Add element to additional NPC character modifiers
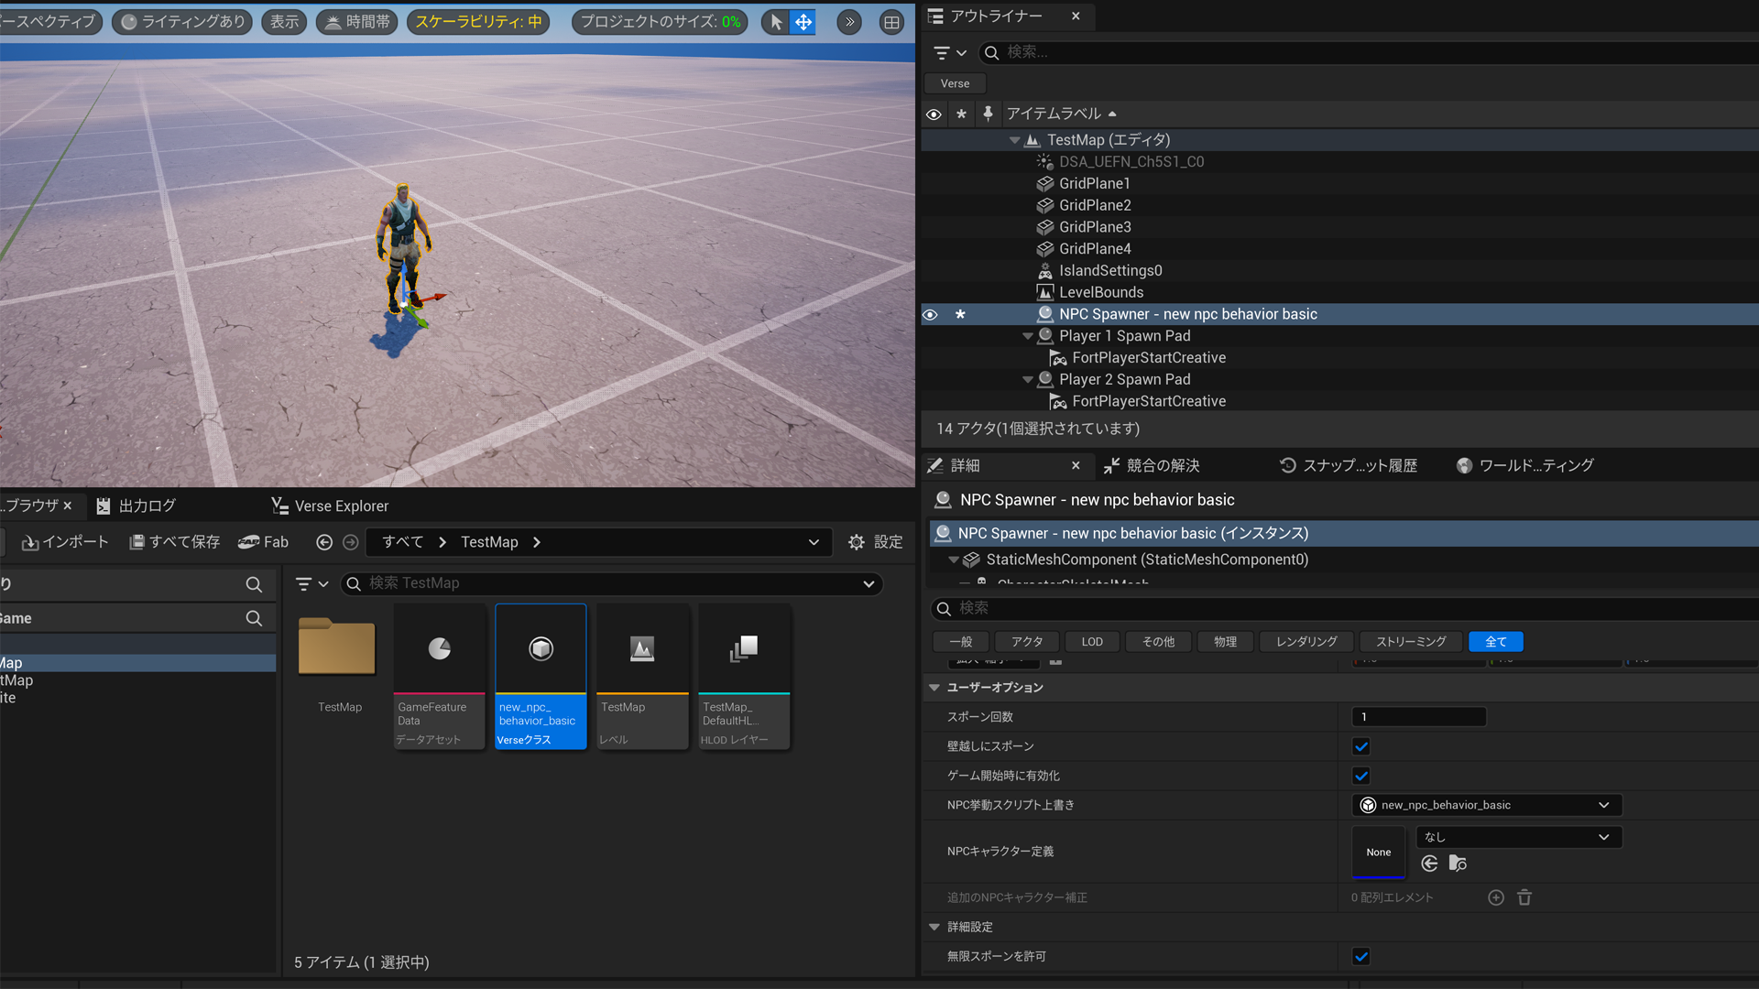The image size is (1759, 989). point(1496,897)
